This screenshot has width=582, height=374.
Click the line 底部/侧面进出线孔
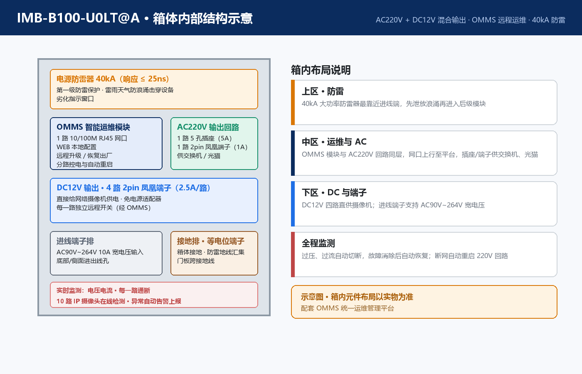(x=83, y=261)
